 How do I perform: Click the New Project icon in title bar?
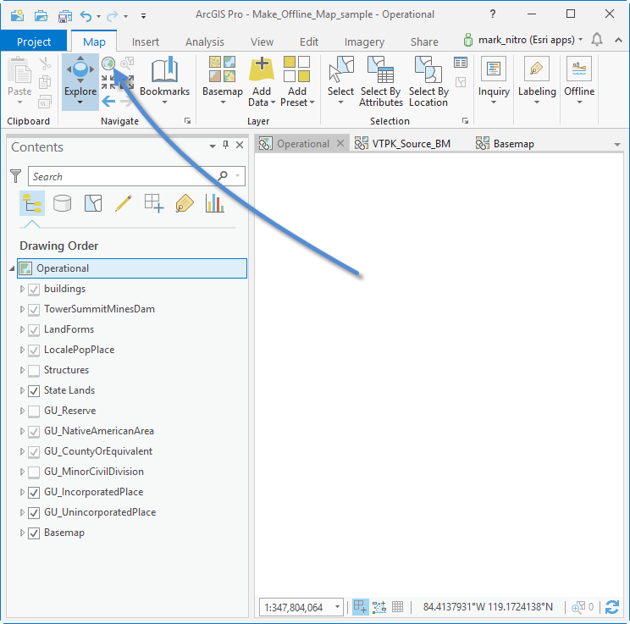[17, 15]
